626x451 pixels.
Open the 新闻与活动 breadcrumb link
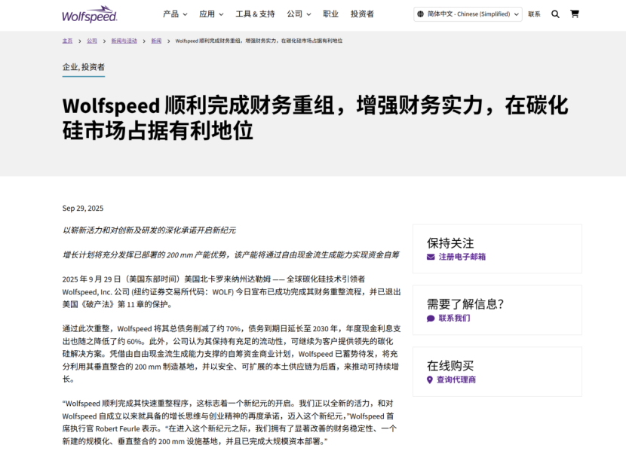(x=124, y=41)
